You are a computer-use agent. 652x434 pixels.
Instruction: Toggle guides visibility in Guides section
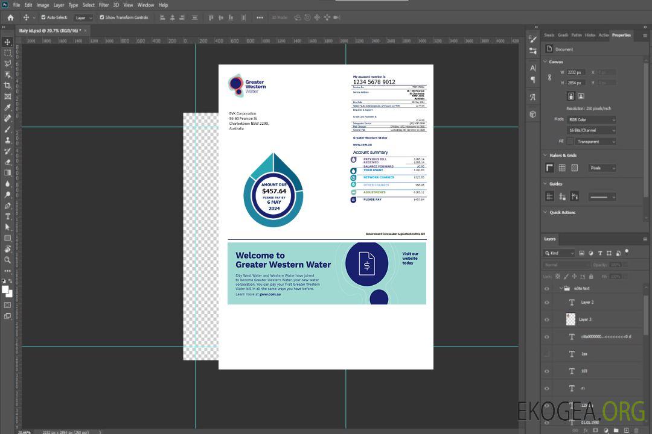point(550,197)
